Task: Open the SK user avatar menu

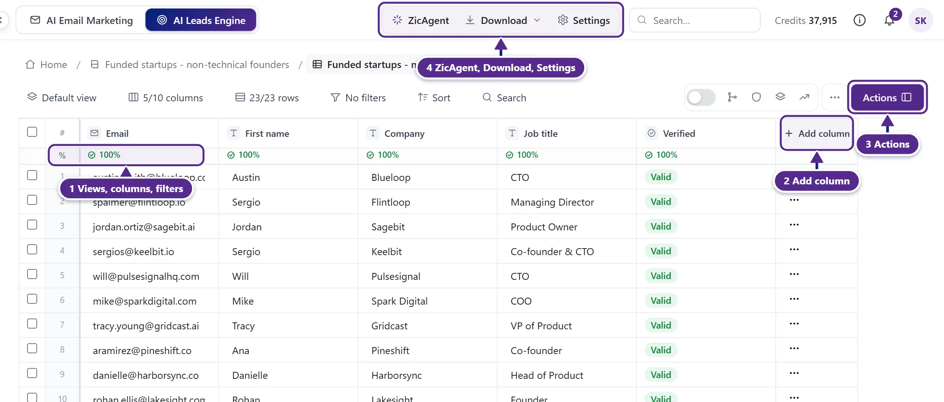Action: point(920,20)
